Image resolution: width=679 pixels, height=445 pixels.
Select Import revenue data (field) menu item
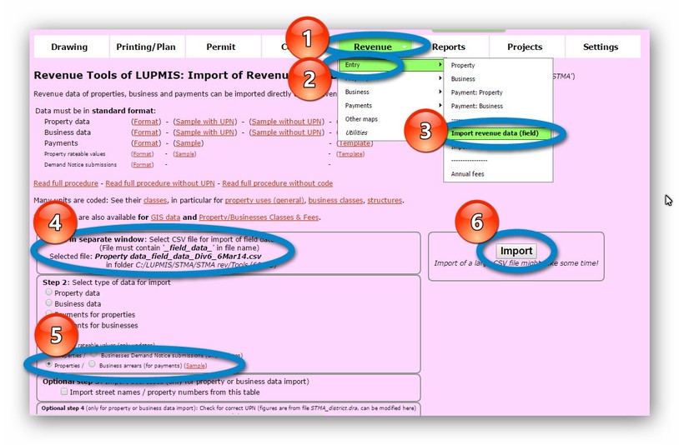[x=497, y=133]
